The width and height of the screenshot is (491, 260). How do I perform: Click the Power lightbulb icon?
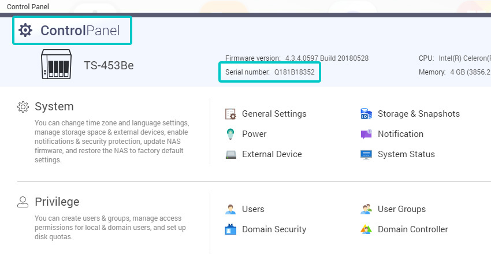[x=230, y=134]
